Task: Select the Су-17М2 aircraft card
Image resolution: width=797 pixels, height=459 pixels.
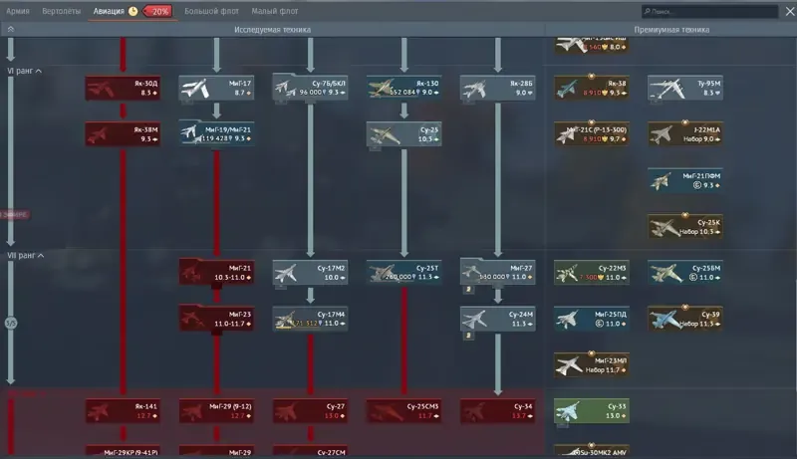Action: [310, 273]
